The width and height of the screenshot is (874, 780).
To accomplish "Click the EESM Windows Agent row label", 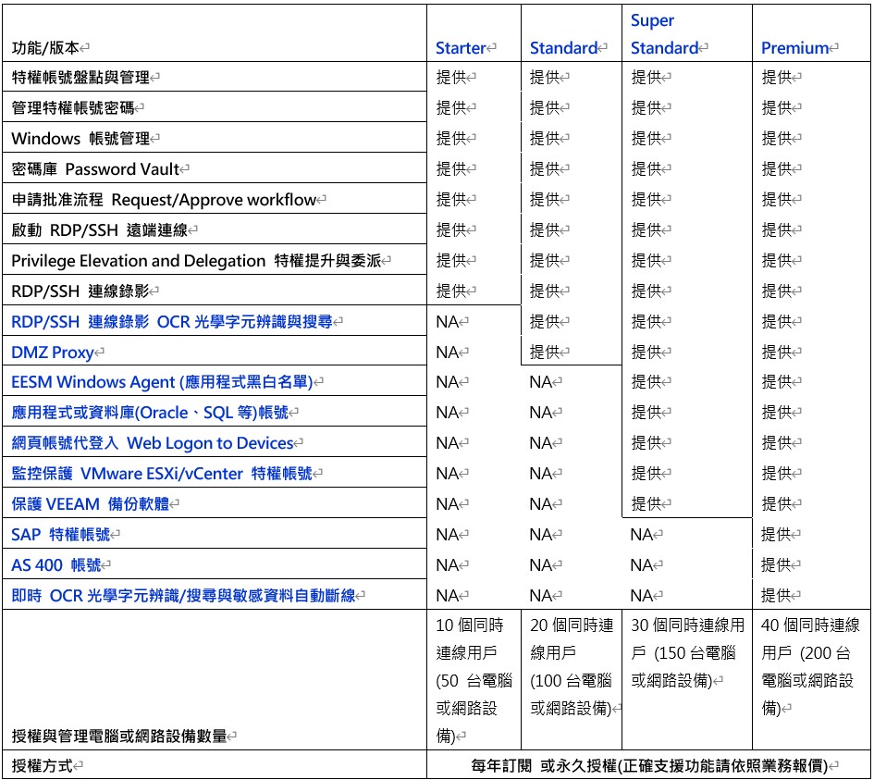I will pos(162,382).
